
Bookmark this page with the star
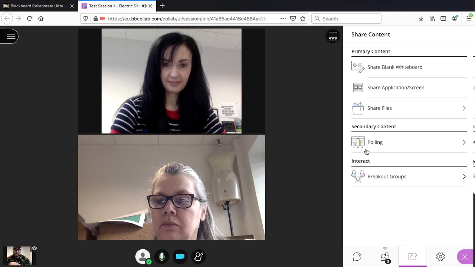(x=303, y=19)
